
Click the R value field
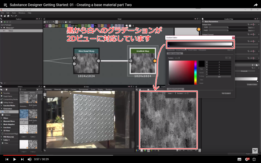click(219, 62)
